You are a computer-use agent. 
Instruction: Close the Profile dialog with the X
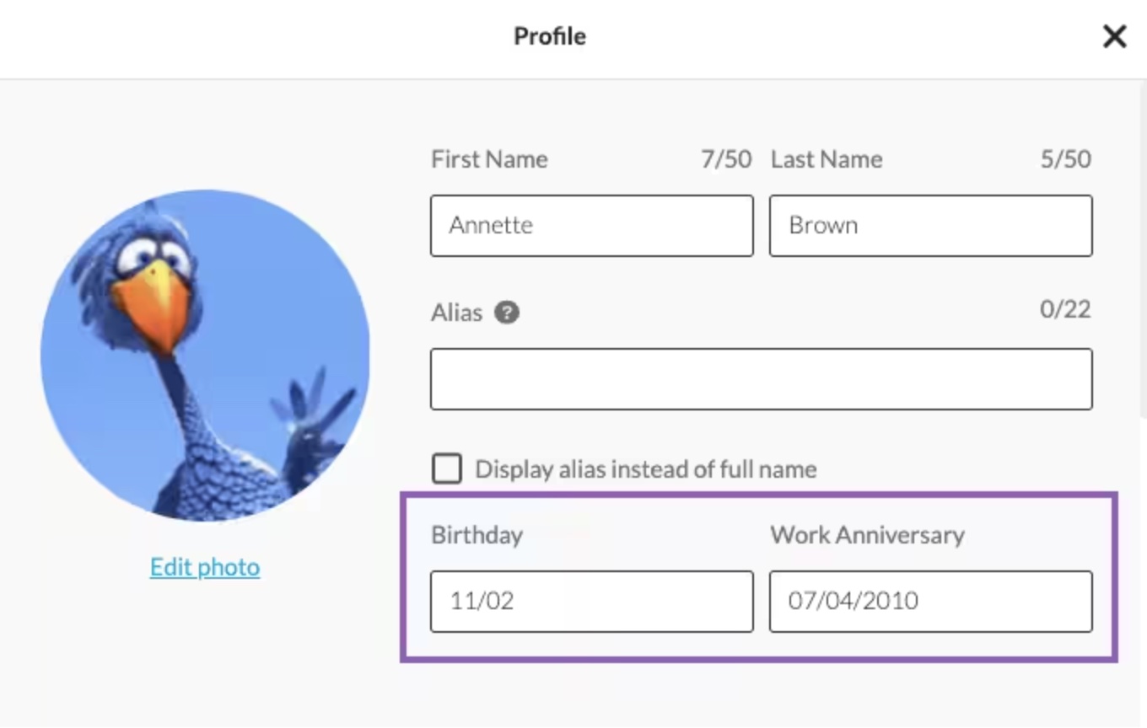point(1115,36)
